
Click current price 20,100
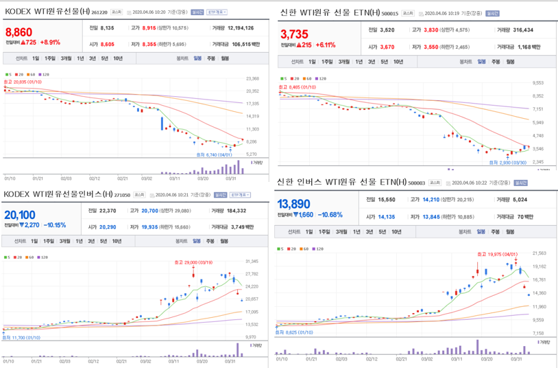tap(20, 215)
